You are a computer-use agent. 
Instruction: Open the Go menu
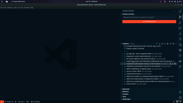pos(19,8)
